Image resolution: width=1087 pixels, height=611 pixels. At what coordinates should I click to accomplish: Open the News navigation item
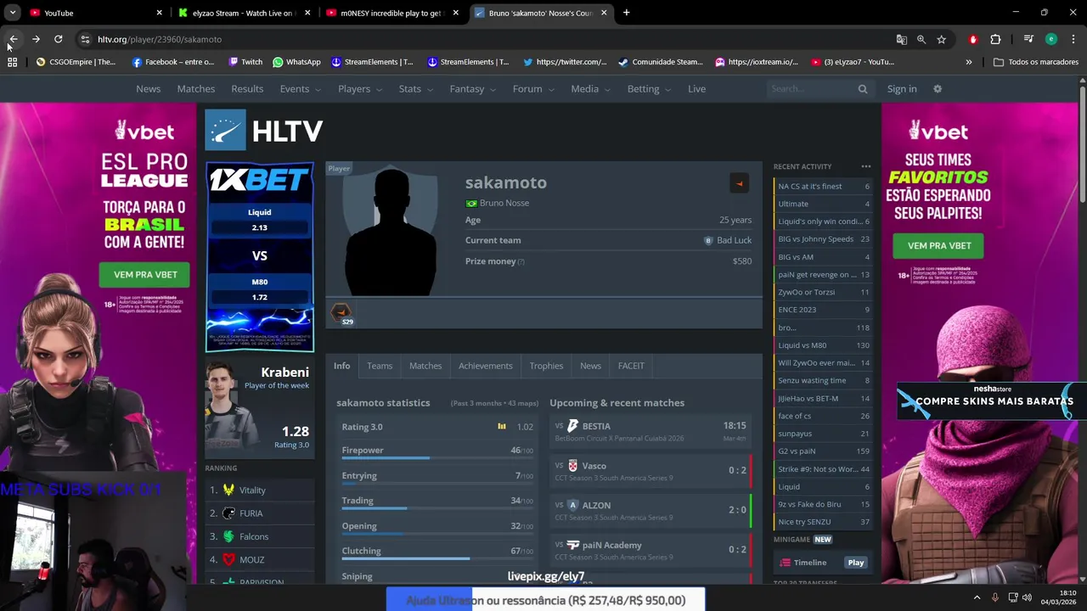coord(148,89)
